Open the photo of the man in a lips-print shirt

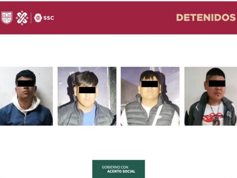coord(211,96)
